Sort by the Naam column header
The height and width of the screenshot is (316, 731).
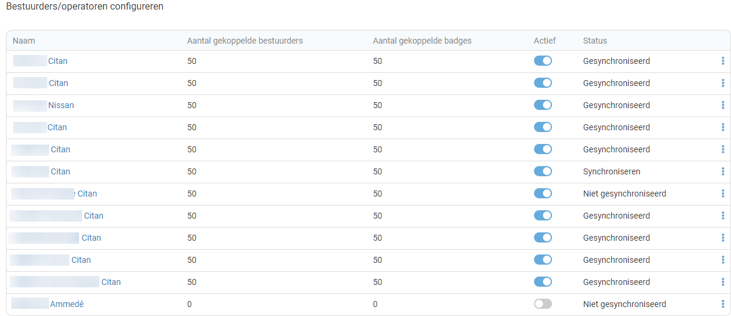pos(24,41)
